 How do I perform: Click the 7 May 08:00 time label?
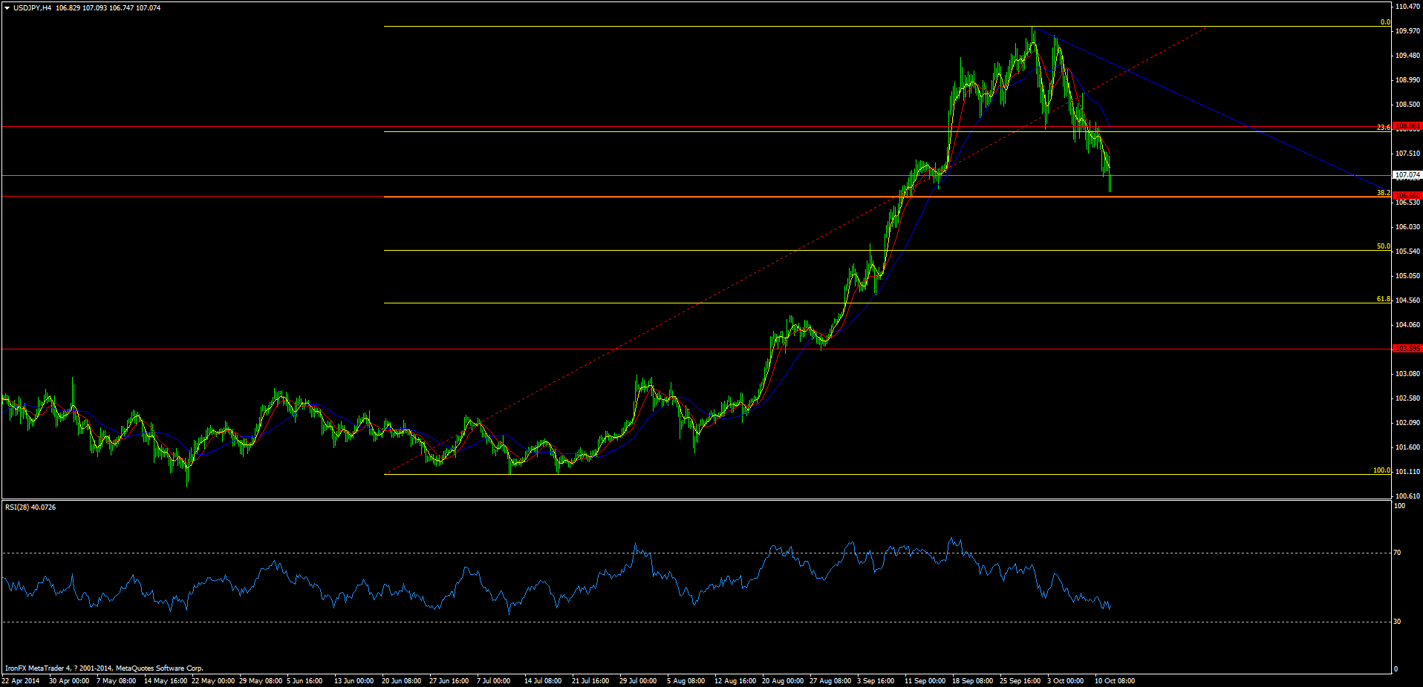(117, 681)
